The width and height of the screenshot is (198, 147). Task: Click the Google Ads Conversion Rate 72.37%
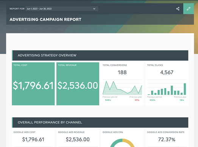click(x=167, y=139)
